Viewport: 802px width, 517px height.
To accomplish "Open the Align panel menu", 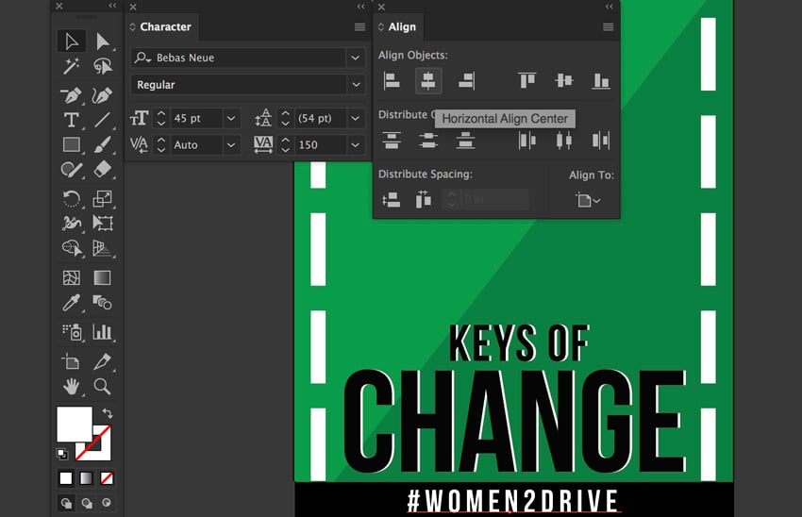I will coord(608,27).
